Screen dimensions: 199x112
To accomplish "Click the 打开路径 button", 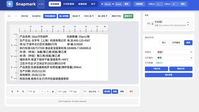I will 176,43.
